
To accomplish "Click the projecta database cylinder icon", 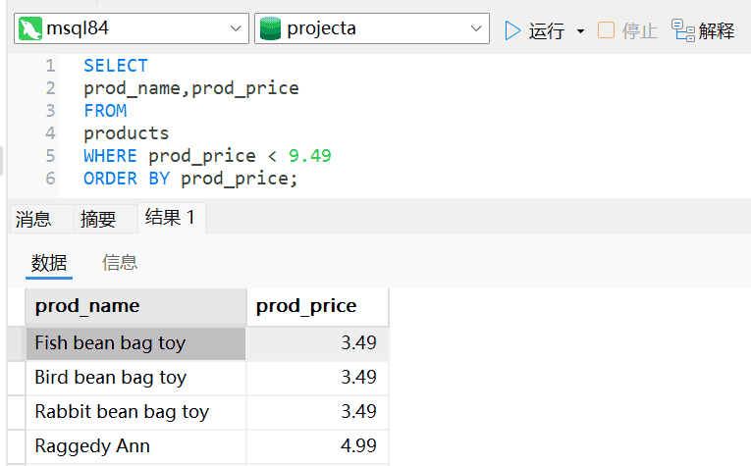I will coord(270,29).
